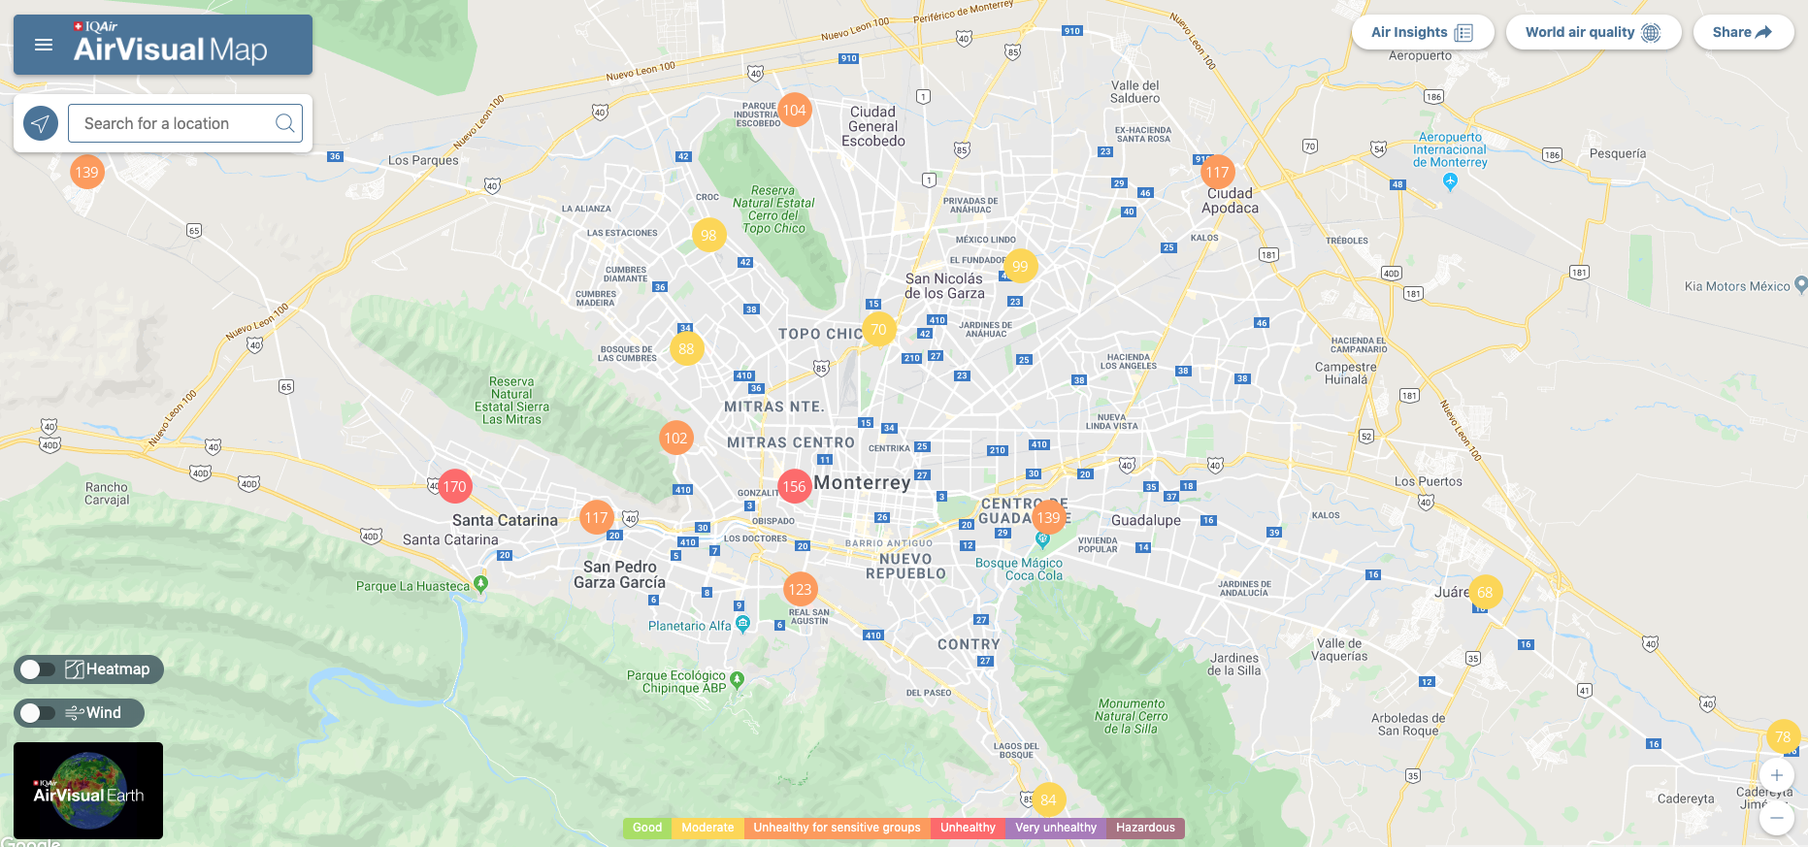Focus the Search for a location field
This screenshot has width=1808, height=847.
[x=185, y=123]
